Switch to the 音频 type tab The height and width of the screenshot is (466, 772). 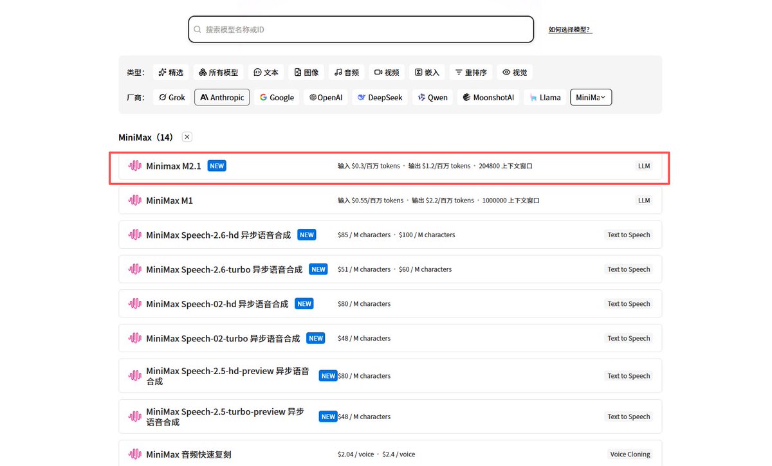click(x=347, y=73)
